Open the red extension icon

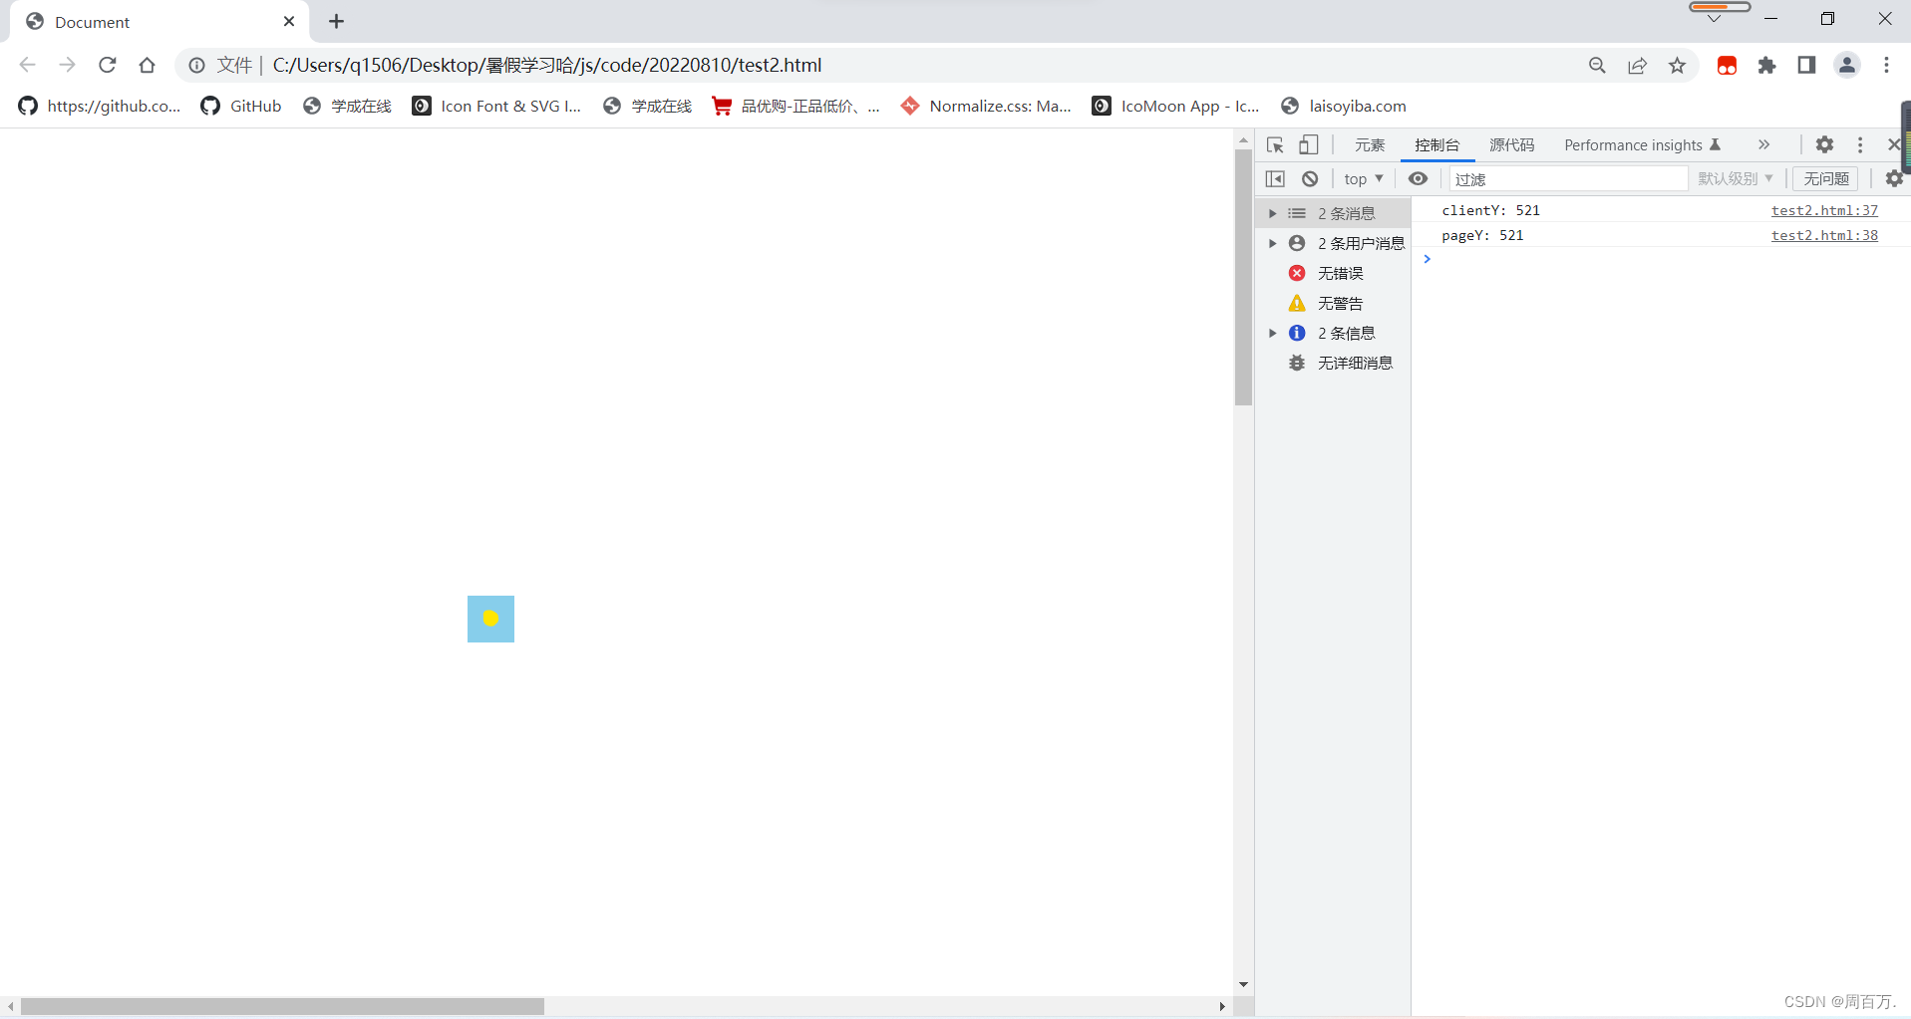(x=1727, y=65)
